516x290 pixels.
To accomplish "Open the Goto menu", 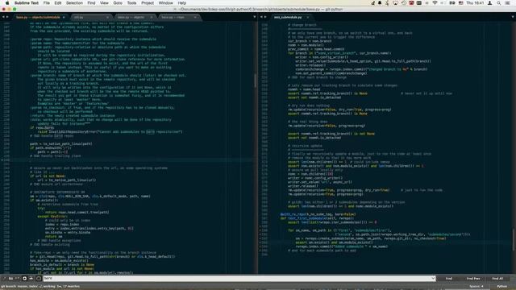I will [118, 3].
